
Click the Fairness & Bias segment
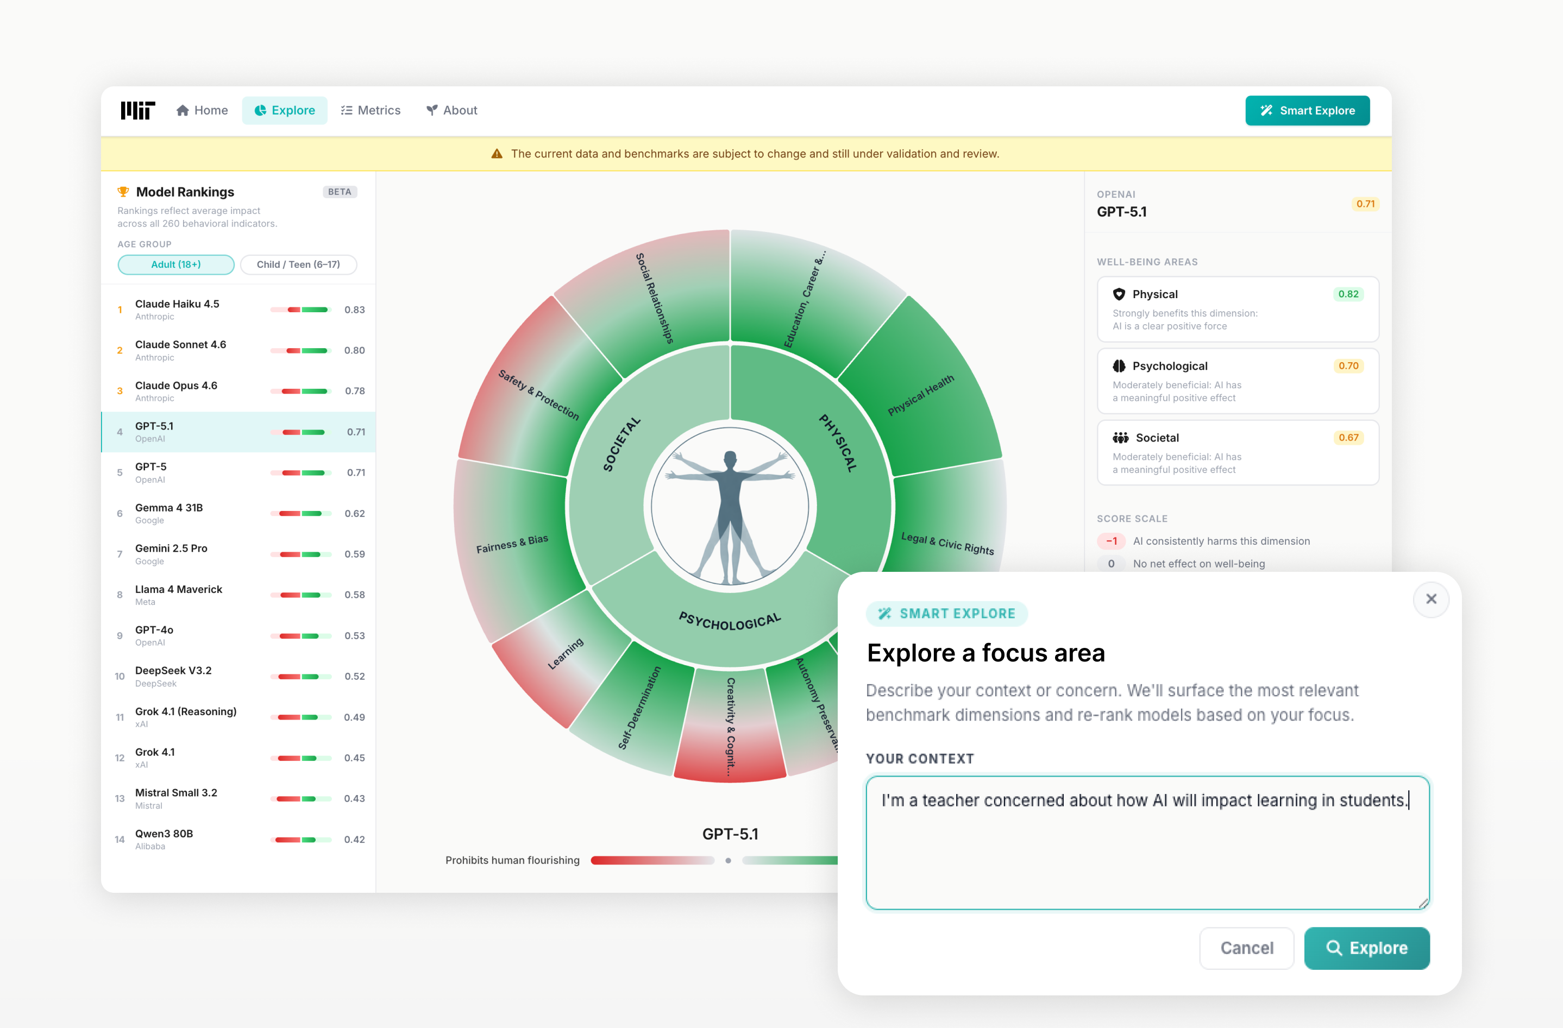(512, 545)
